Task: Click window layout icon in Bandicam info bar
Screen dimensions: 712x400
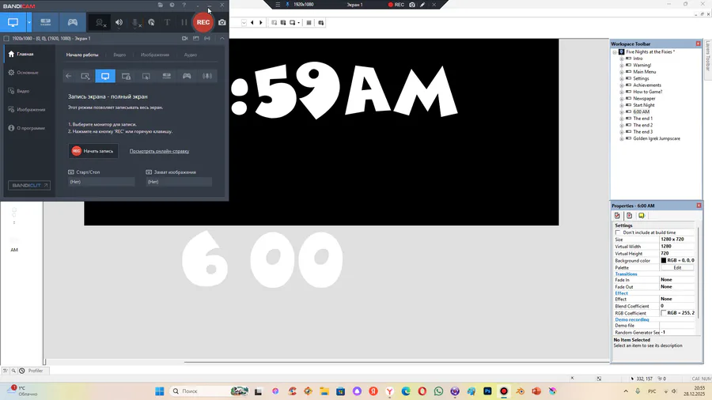Action: click(196, 39)
